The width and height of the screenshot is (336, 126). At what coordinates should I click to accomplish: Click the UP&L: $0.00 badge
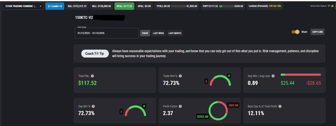tap(144, 6)
